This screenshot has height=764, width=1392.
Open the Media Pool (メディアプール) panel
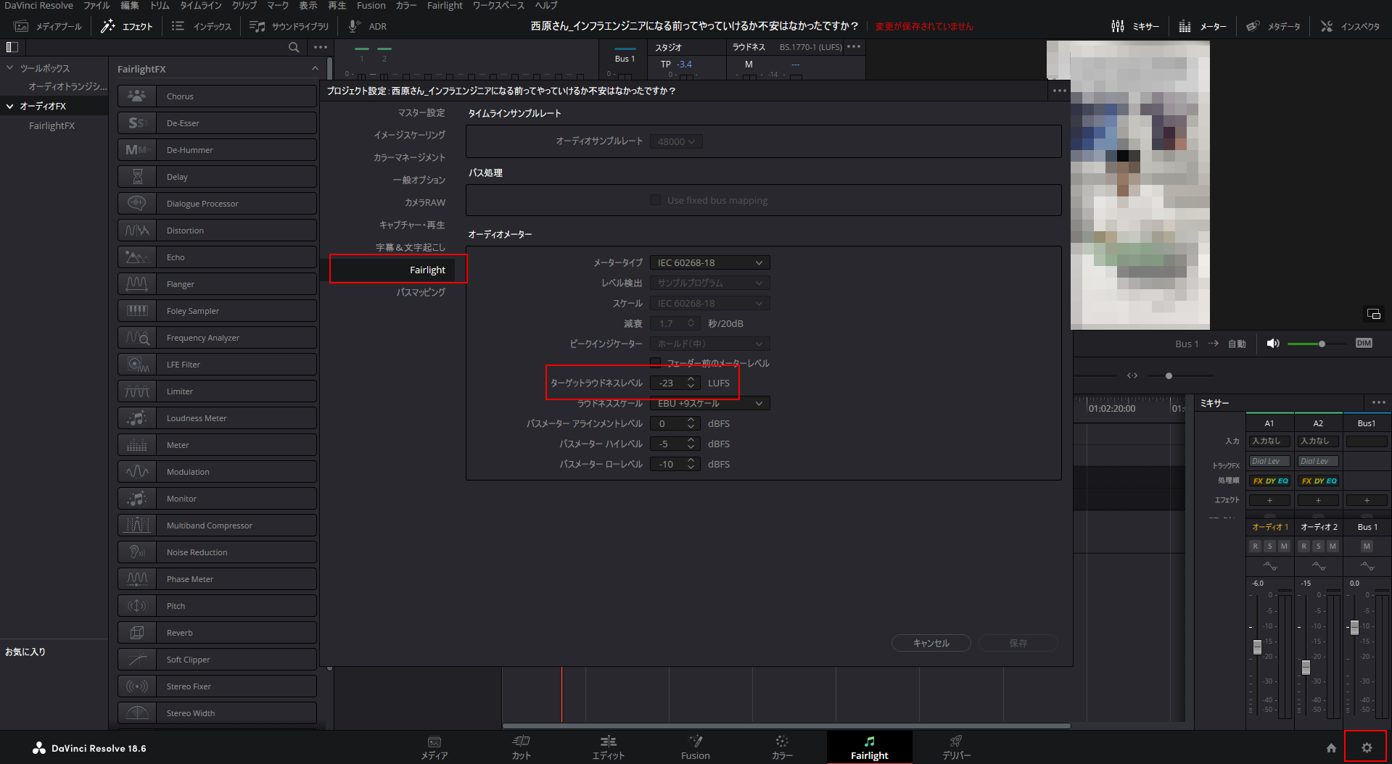click(x=48, y=26)
